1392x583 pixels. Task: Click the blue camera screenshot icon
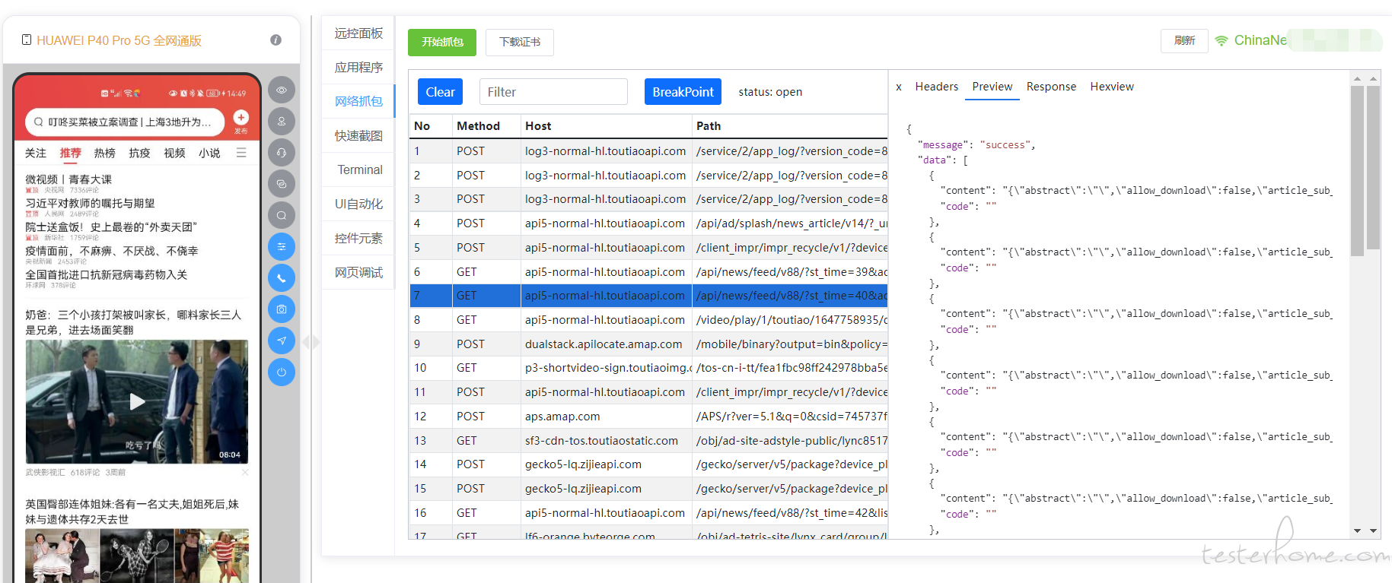pyautogui.click(x=282, y=309)
